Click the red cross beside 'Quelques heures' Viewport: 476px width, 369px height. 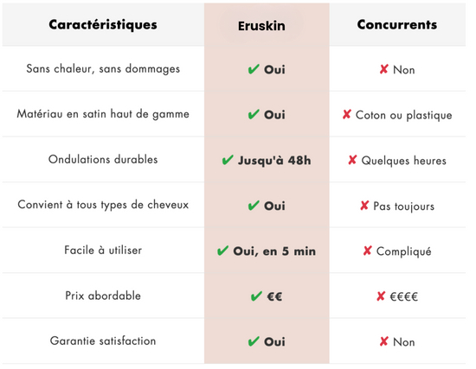(x=352, y=160)
